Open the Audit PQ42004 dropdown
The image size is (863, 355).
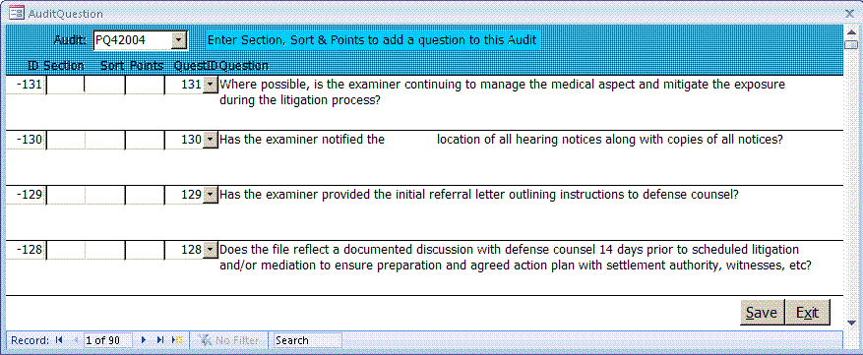179,40
